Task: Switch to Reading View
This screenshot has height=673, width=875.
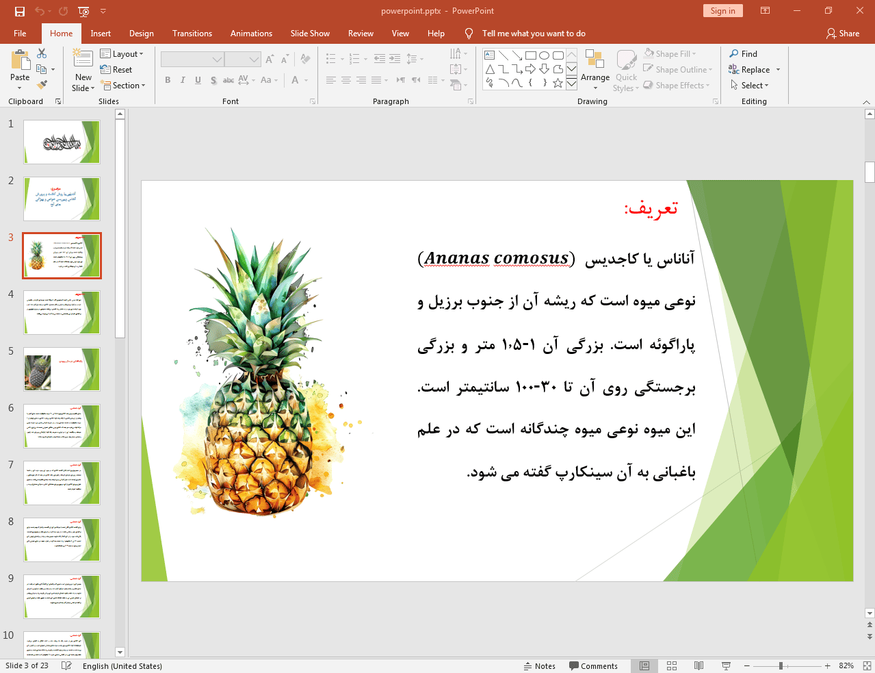Action: tap(698, 665)
